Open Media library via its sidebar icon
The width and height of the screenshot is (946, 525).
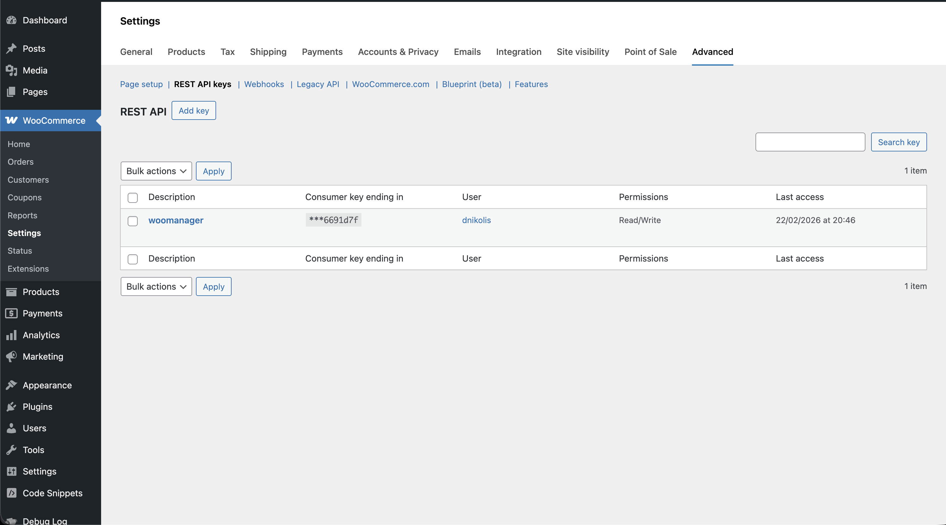(11, 70)
